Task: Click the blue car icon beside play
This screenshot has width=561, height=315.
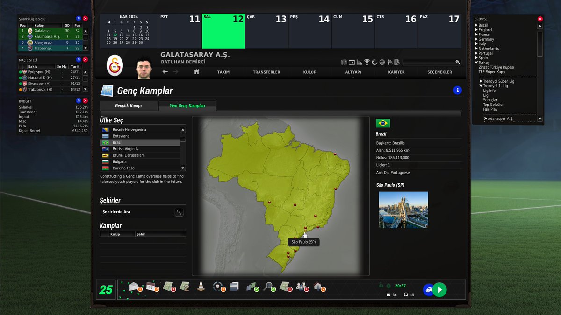Action: point(428,289)
